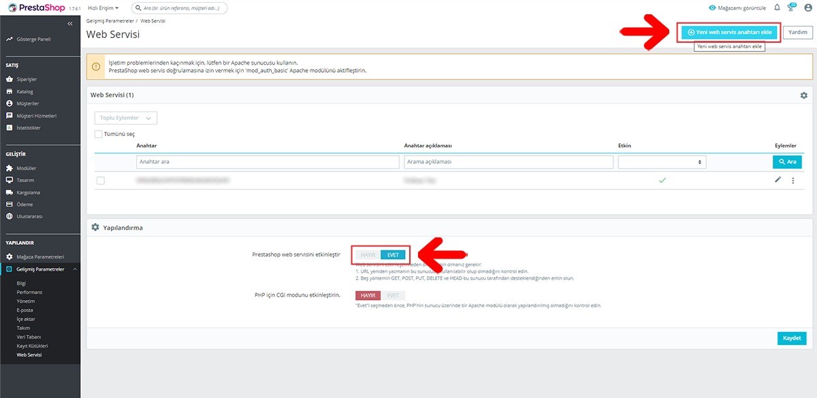Click the search magnifier dropdown icon
The image size is (817, 398).
tap(138, 8)
